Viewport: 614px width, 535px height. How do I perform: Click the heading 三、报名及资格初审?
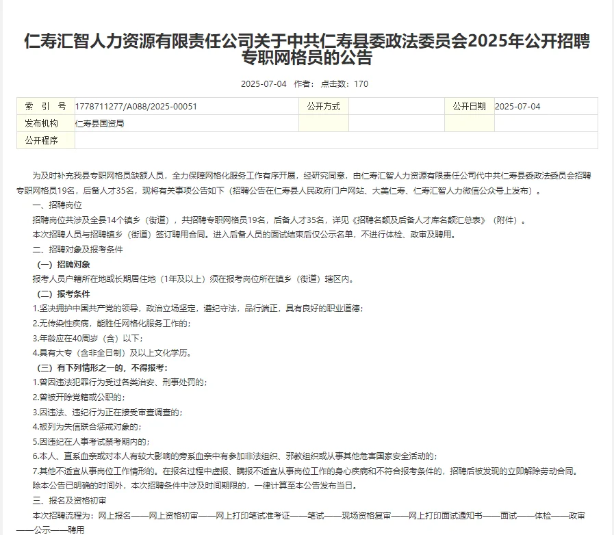(x=69, y=501)
